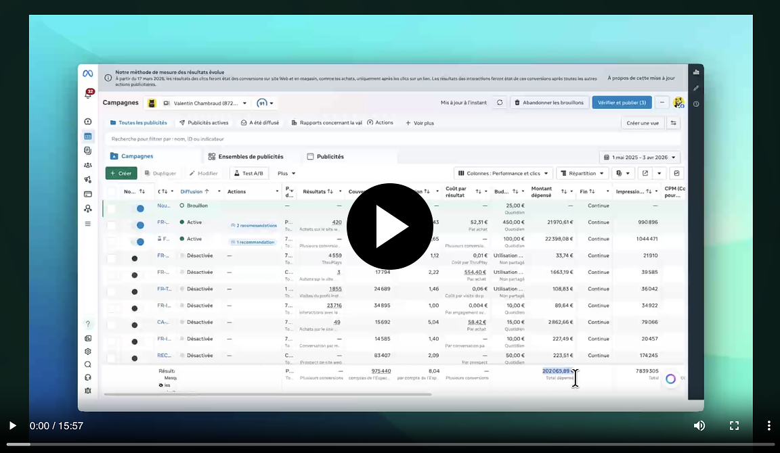This screenshot has height=453, width=780.
Task: Tick the checkbox of the Brouillon campaign row
Action: pos(111,208)
